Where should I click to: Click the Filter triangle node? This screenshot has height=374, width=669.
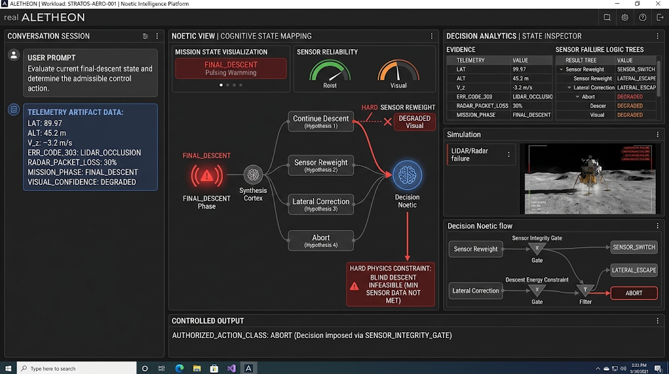[585, 290]
